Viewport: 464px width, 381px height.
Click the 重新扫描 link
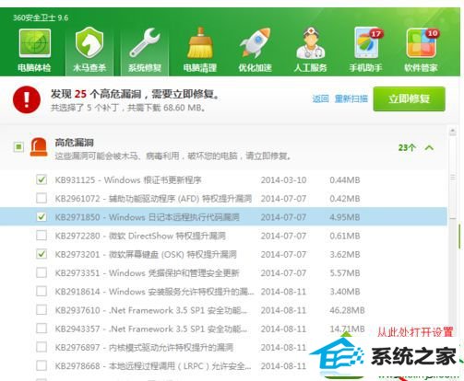351,98
